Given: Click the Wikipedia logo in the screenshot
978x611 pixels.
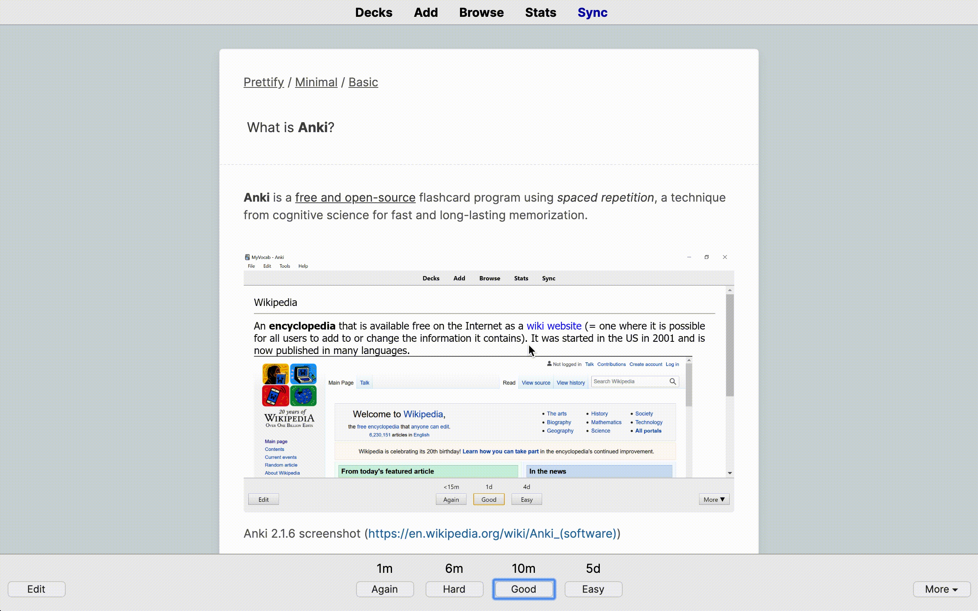Looking at the screenshot, I should [289, 395].
